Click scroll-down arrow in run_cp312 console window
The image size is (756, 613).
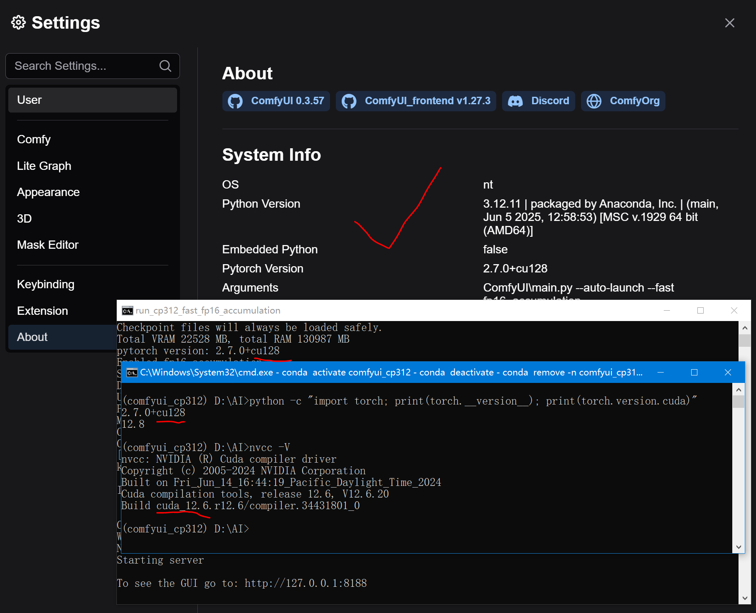pyautogui.click(x=745, y=598)
